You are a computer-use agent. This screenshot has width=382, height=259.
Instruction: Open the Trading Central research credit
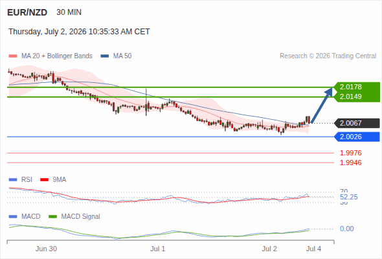pyautogui.click(x=328, y=56)
